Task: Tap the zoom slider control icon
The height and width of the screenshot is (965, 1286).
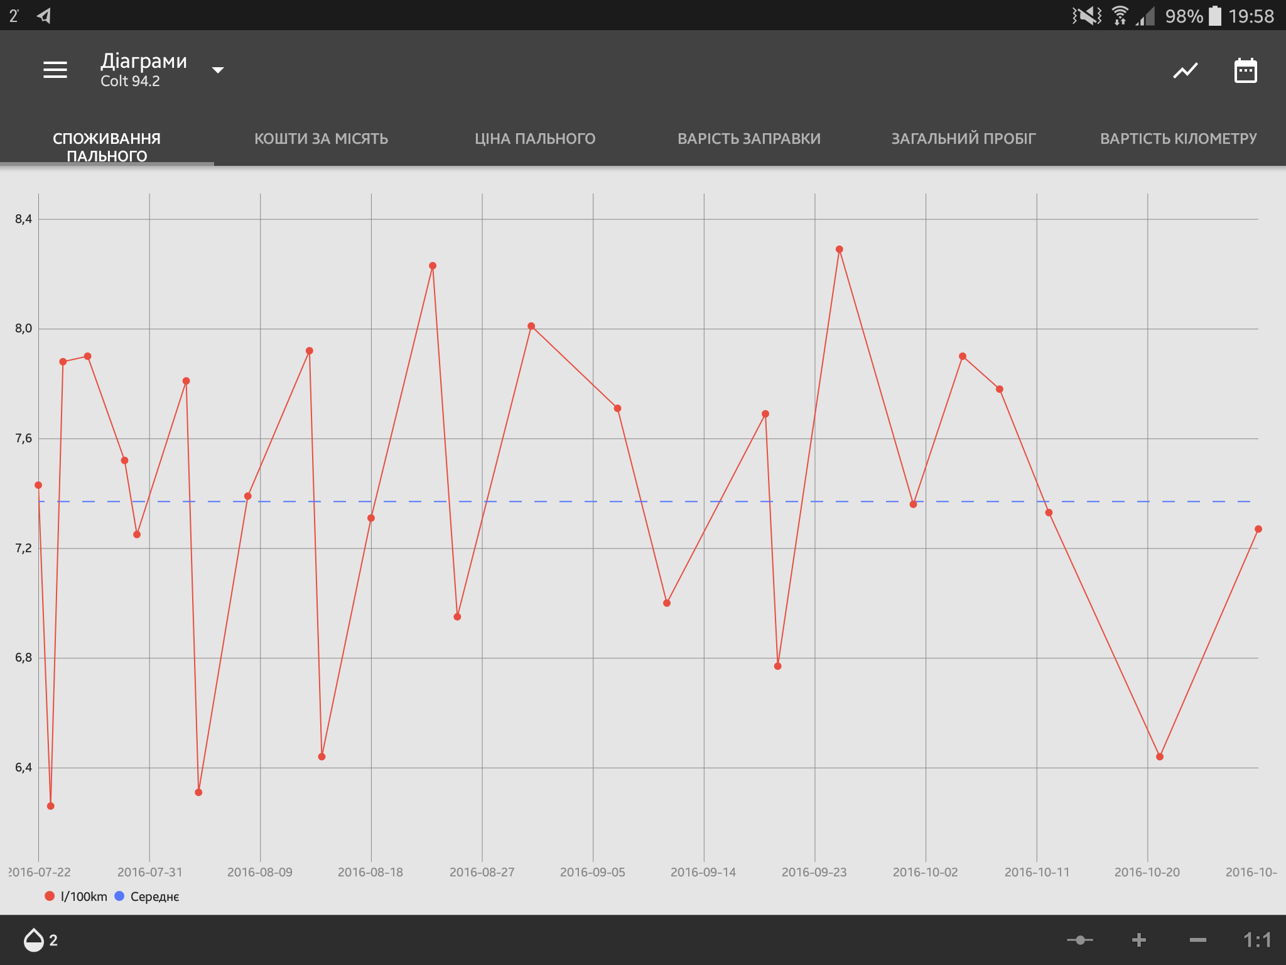Action: click(x=1079, y=940)
